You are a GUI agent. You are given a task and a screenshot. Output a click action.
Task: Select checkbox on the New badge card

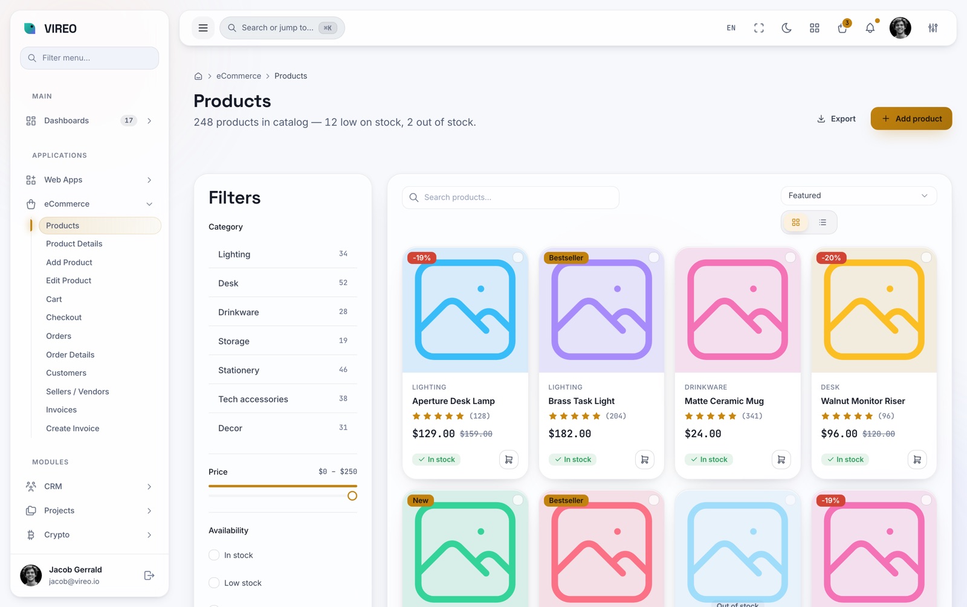coord(518,500)
